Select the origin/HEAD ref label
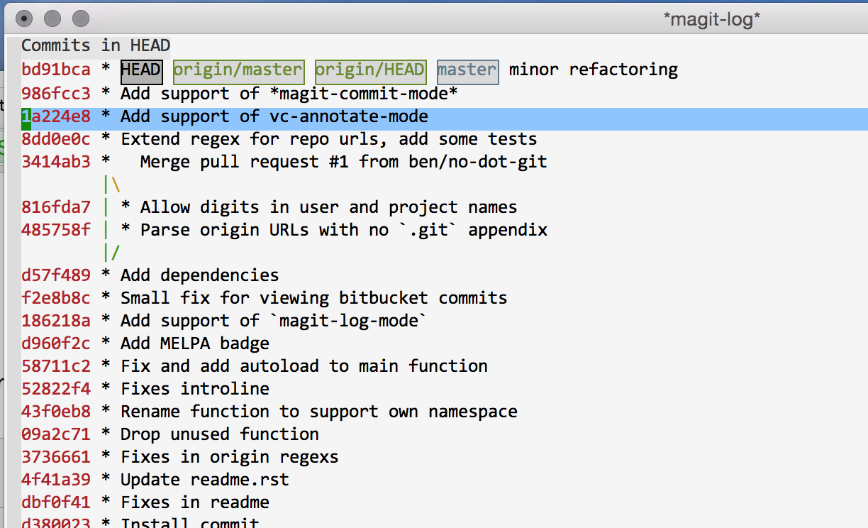 370,70
